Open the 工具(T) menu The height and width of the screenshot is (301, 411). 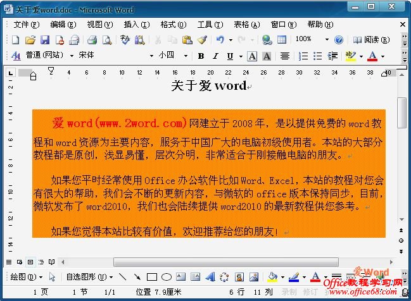210,25
